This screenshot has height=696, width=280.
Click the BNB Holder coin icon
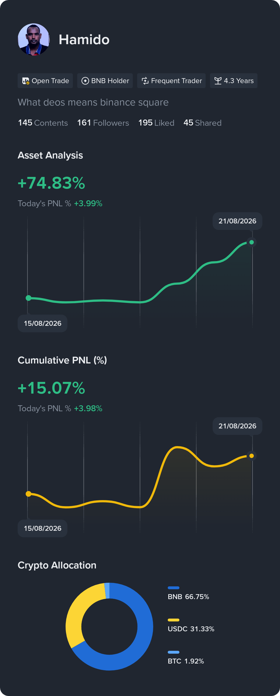pyautogui.click(x=85, y=81)
